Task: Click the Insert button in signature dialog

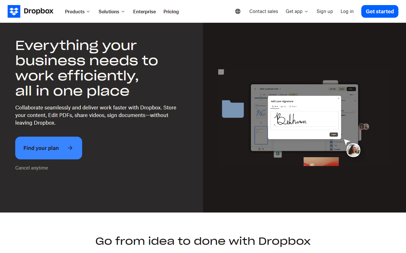Action: pyautogui.click(x=334, y=134)
